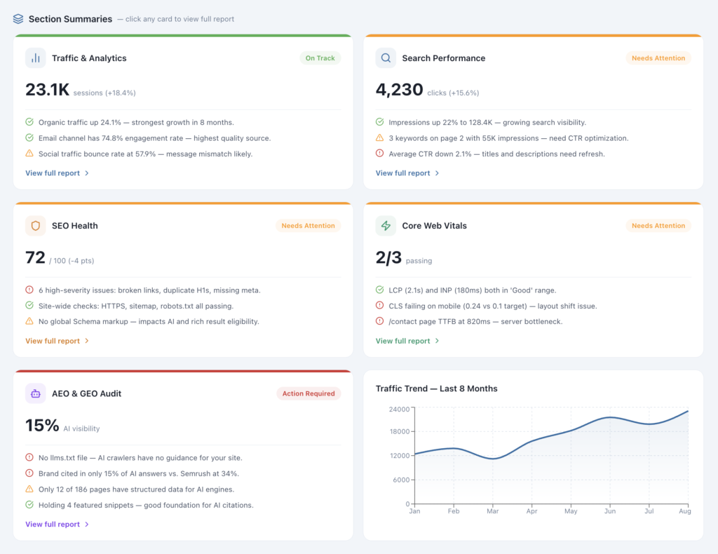Click the warning icon beside social traffic bounce rate
Viewport: 718px width, 554px height.
click(x=29, y=154)
